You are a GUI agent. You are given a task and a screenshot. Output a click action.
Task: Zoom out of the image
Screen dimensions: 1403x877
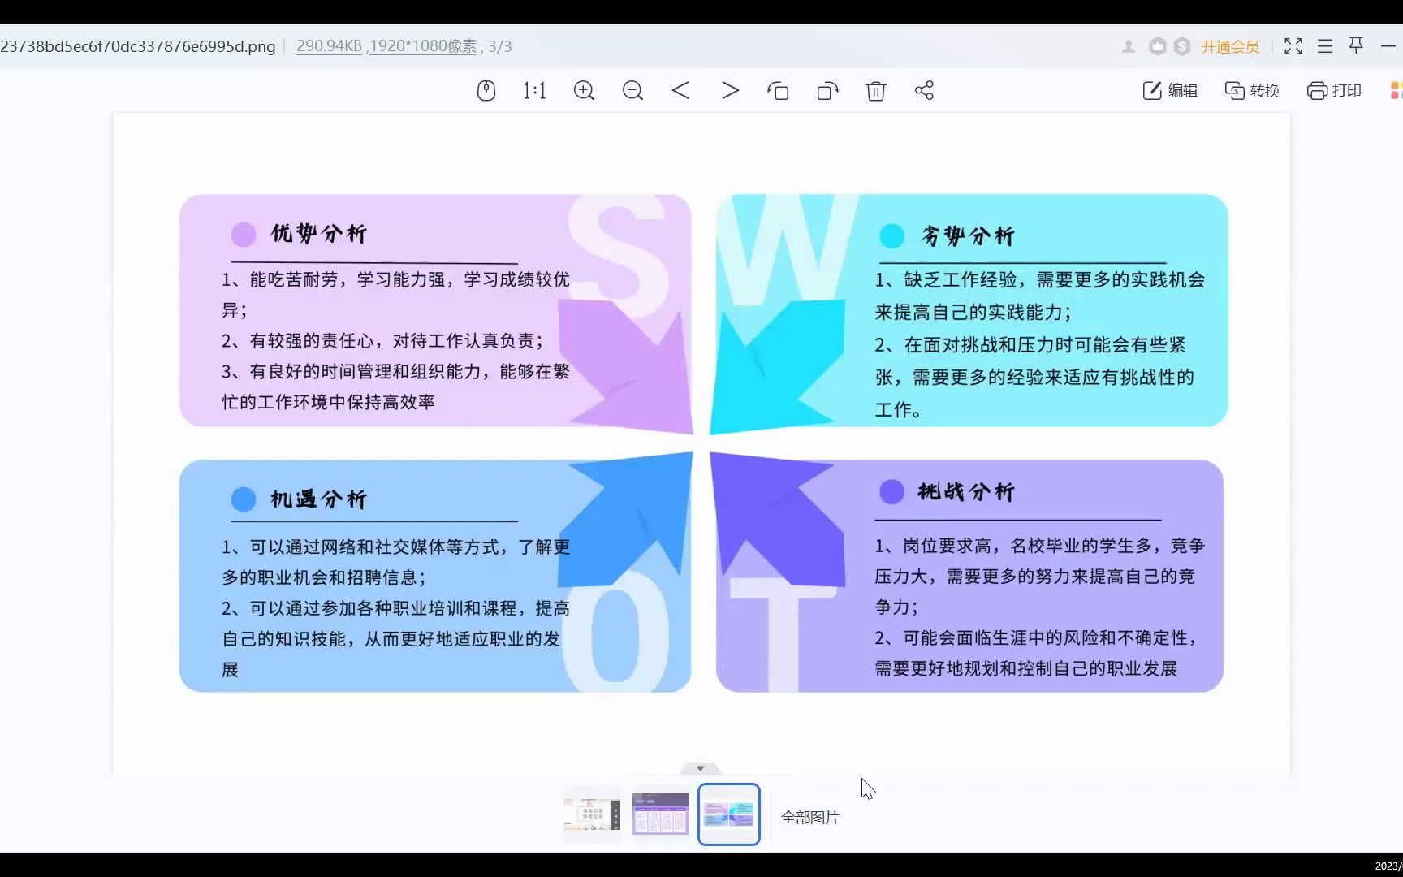(632, 90)
